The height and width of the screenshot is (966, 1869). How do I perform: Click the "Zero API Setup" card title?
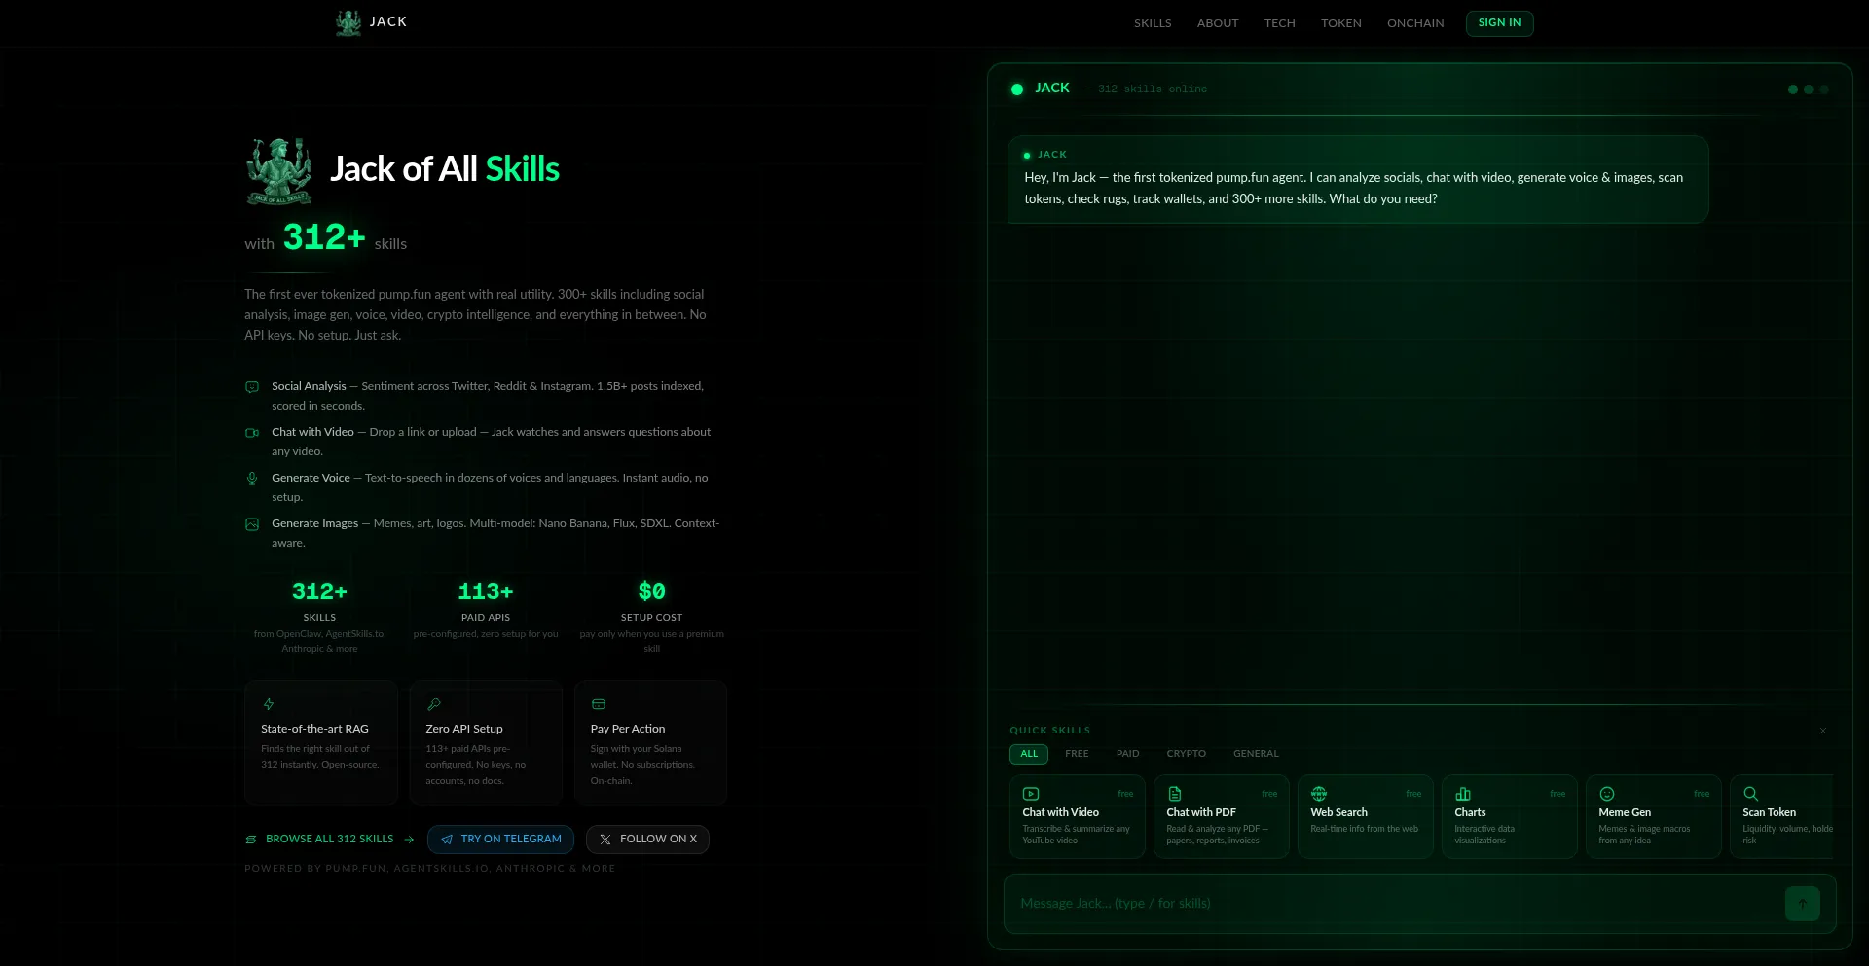[464, 729]
